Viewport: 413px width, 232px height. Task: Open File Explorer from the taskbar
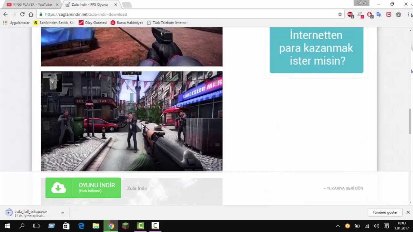pyautogui.click(x=96, y=226)
